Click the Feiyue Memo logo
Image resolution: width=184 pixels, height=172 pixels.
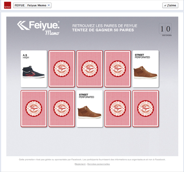[38, 28]
